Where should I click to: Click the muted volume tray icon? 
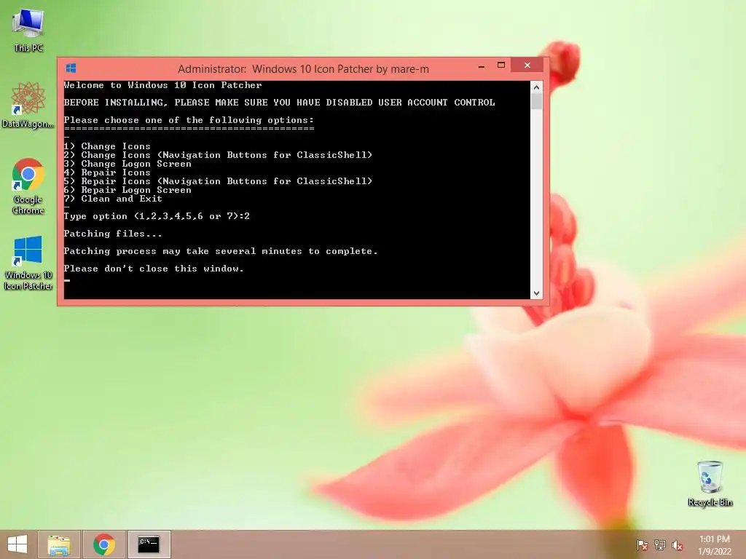coord(677,545)
